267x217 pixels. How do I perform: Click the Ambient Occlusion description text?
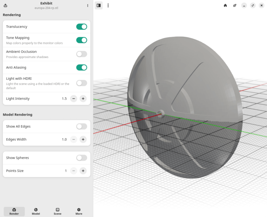coord(27,57)
